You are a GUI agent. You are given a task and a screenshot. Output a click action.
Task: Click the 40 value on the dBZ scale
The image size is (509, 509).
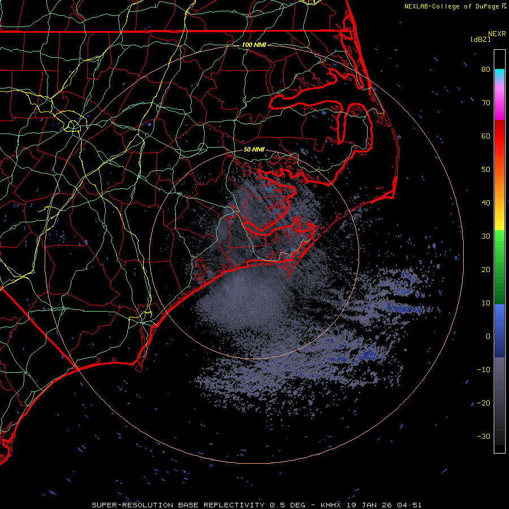pyautogui.click(x=486, y=202)
